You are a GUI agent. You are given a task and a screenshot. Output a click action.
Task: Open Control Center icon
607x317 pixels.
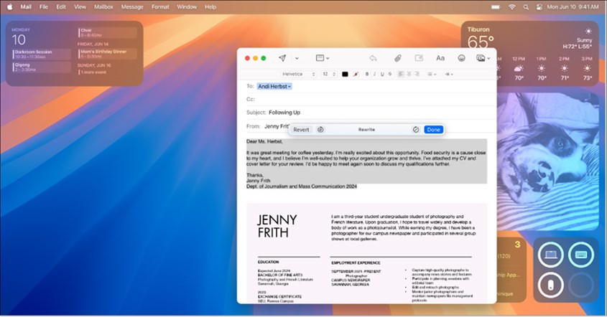tap(539, 7)
